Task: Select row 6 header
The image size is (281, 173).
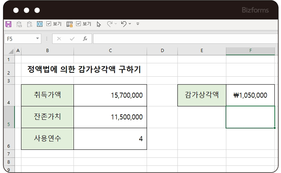Action: point(9,139)
